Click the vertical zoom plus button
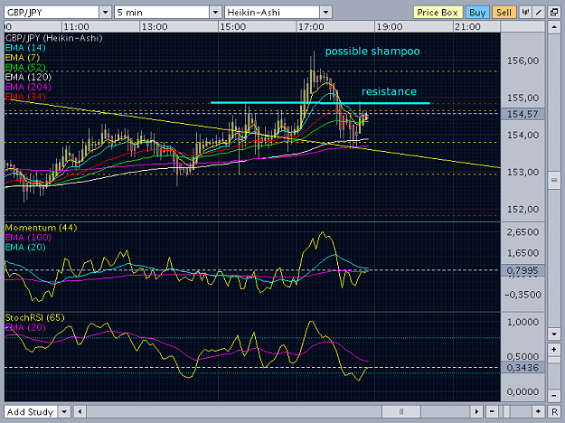Viewport: 565px width, 423px height. pos(553,349)
